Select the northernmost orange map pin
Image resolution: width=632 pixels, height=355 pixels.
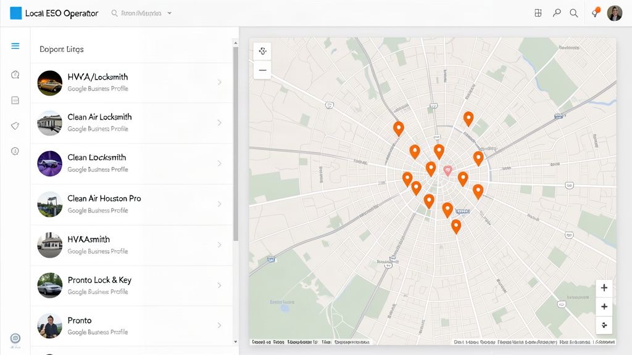coord(468,119)
